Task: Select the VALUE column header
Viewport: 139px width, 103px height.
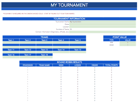Action: [x=128, y=40]
